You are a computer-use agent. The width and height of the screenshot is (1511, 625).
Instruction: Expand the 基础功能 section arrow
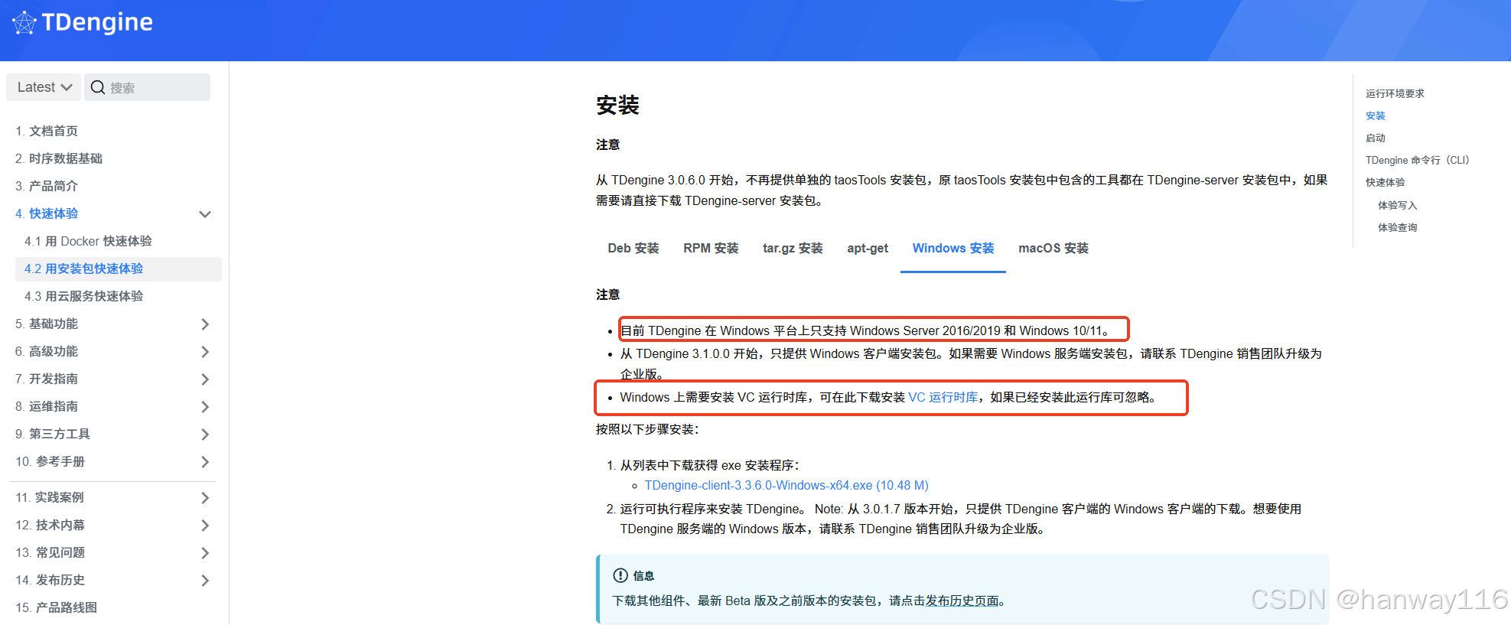pos(205,324)
